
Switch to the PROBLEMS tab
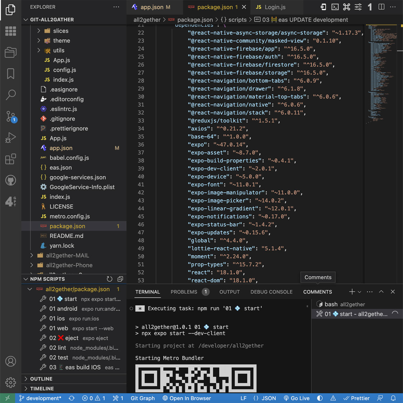point(184,292)
